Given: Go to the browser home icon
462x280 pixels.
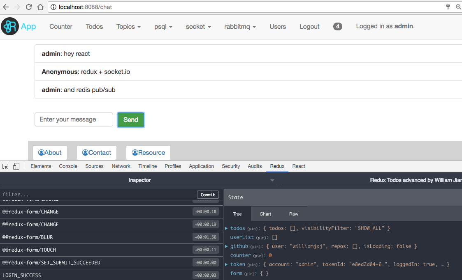Looking at the screenshot, I should (x=40, y=7).
